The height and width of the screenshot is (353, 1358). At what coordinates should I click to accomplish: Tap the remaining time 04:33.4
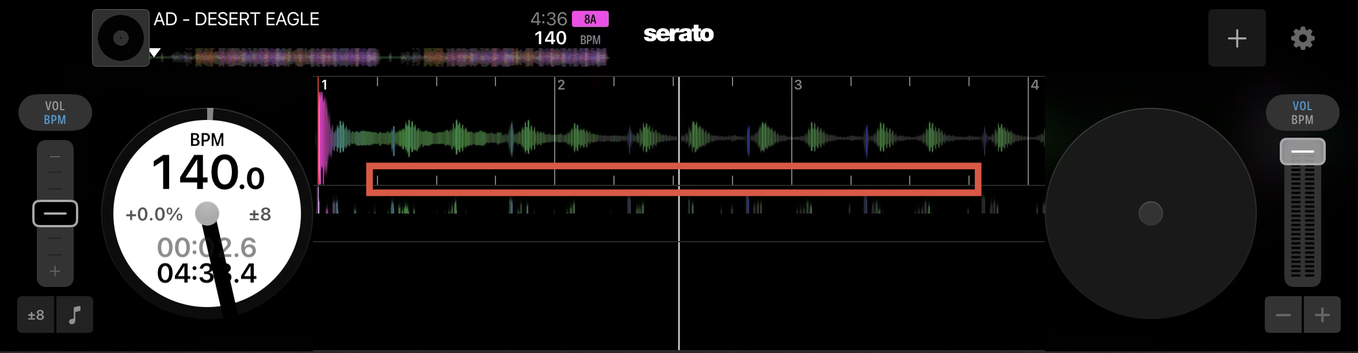tap(207, 273)
